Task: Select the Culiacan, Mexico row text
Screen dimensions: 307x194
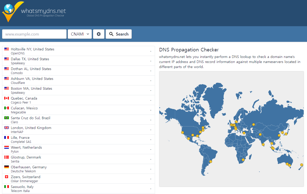Action: [24, 108]
